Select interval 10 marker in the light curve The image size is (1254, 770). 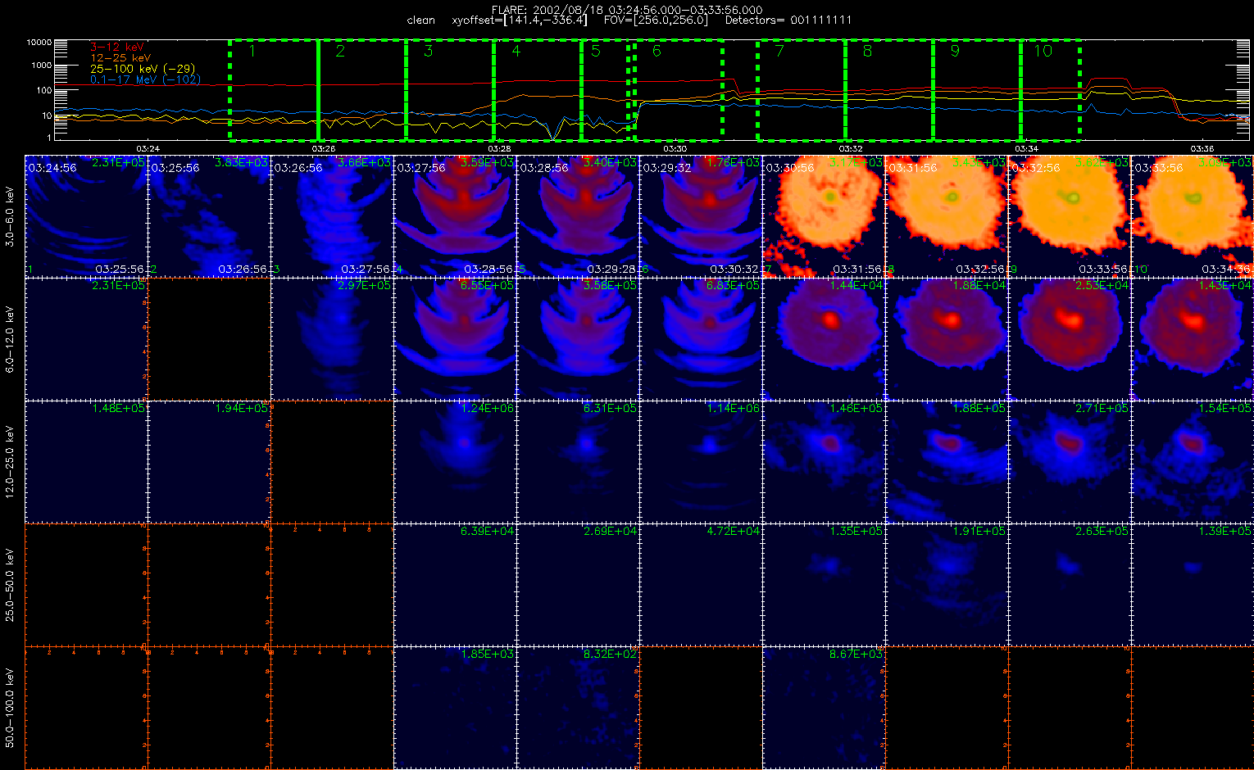1043,51
